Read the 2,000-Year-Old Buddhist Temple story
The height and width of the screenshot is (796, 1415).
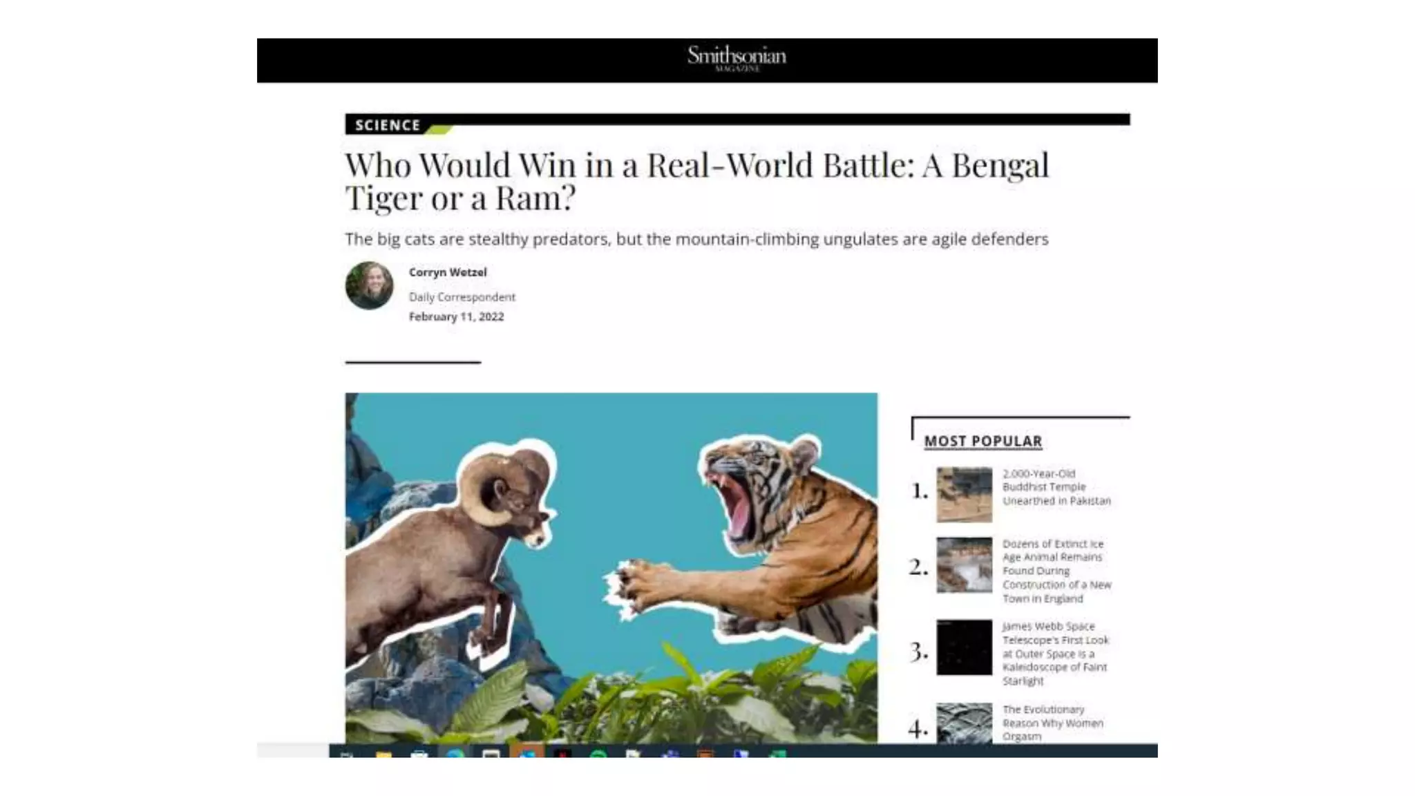(x=1056, y=487)
